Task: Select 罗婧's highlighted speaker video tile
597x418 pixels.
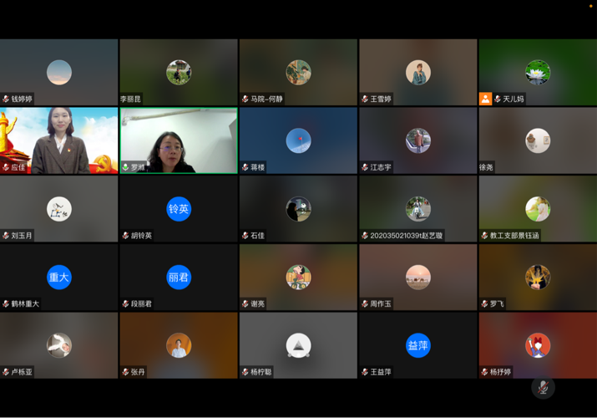Action: [179, 140]
